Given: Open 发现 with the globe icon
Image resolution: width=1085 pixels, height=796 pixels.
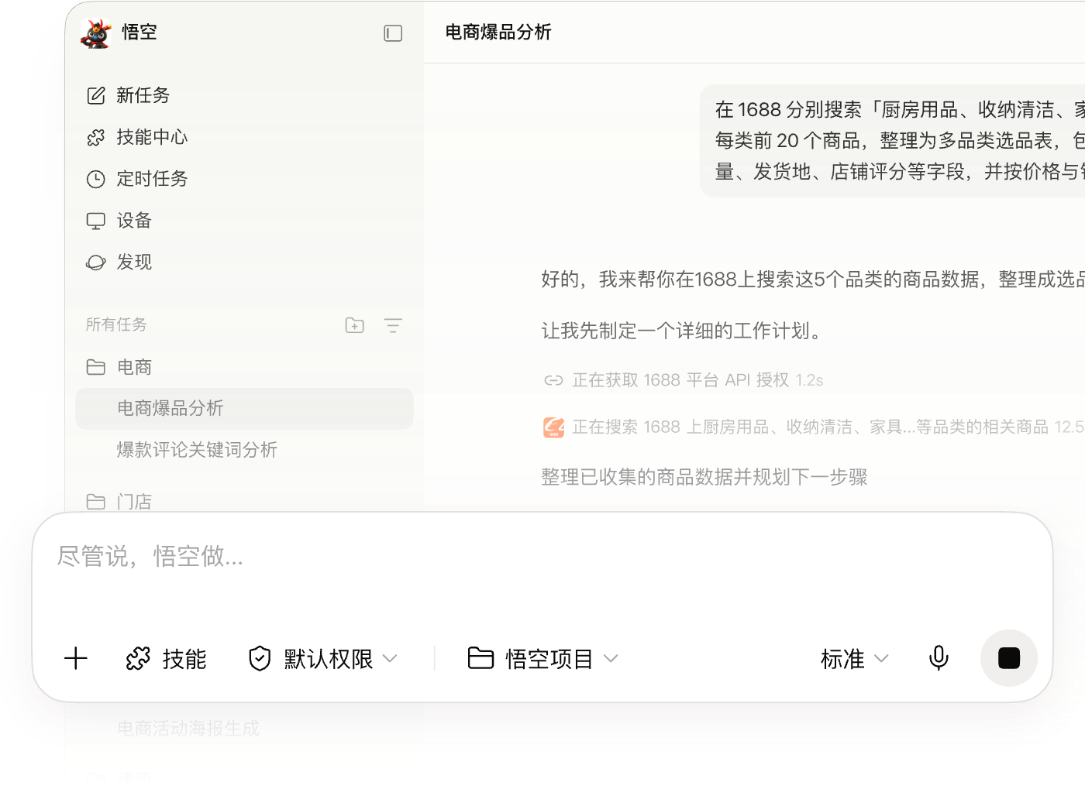Looking at the screenshot, I should click(96, 262).
